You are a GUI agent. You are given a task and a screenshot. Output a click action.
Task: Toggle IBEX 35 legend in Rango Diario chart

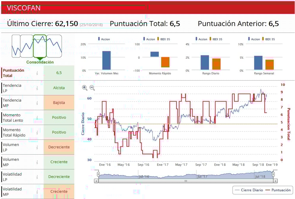pos(216,39)
